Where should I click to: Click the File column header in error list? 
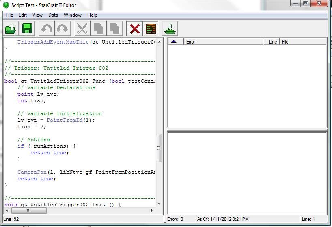(x=302, y=42)
